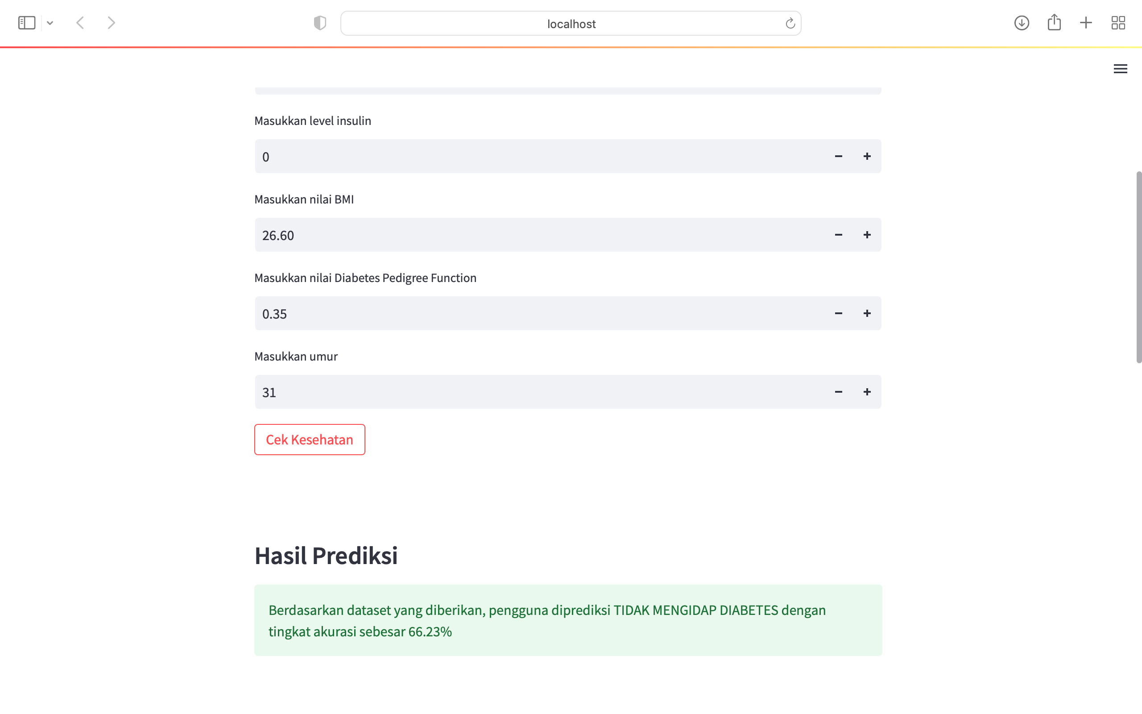Show the tab overview grid
1142x714 pixels.
pyautogui.click(x=1118, y=22)
